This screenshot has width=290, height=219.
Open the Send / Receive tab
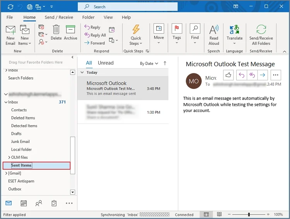point(59,17)
